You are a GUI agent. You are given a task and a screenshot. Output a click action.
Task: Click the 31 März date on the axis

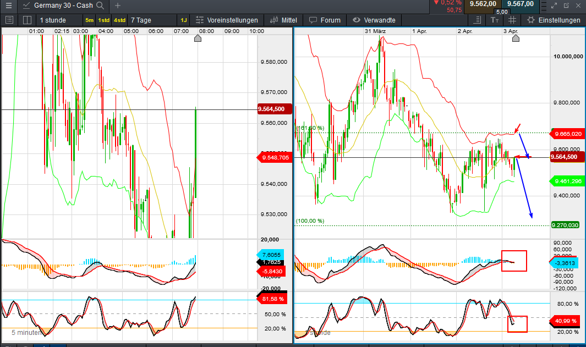coord(375,31)
